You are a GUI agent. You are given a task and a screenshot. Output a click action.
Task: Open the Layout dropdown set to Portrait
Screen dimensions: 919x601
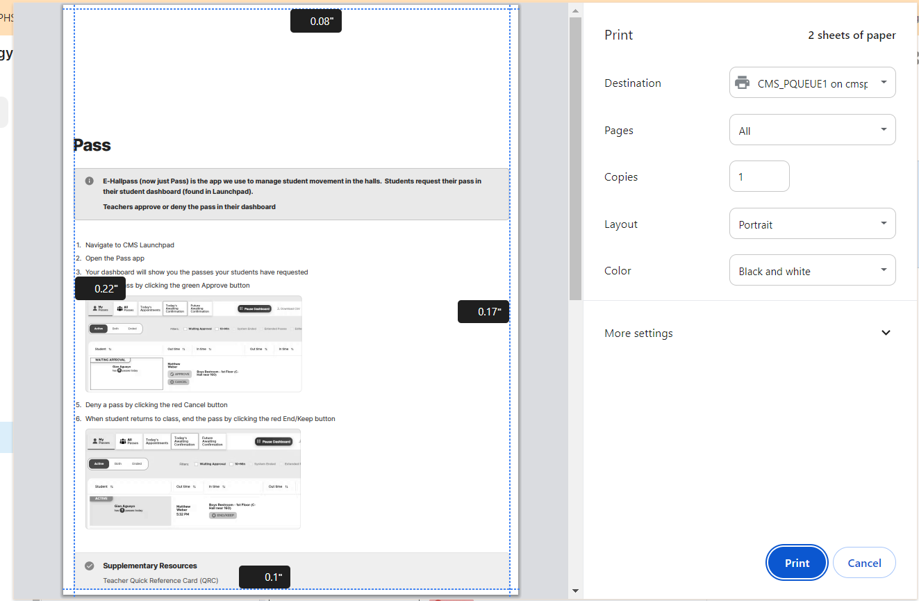click(x=812, y=224)
